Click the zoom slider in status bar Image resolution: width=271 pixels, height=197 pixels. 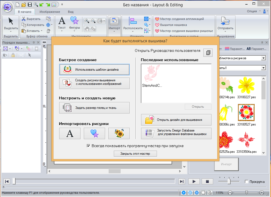[x=247, y=193]
